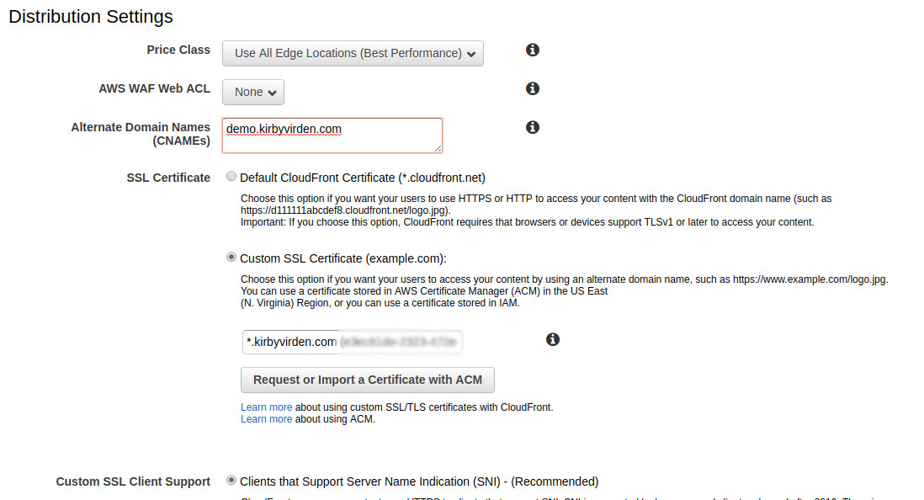Select Default CloudFront Certificate option

coord(231,177)
